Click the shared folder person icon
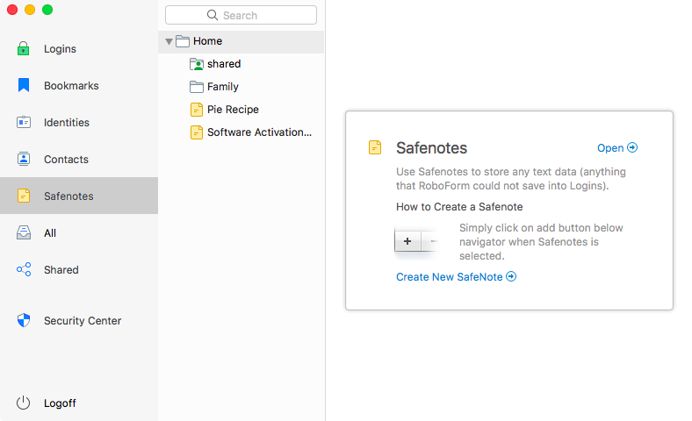Viewport: 692px width, 421px height. 197,64
